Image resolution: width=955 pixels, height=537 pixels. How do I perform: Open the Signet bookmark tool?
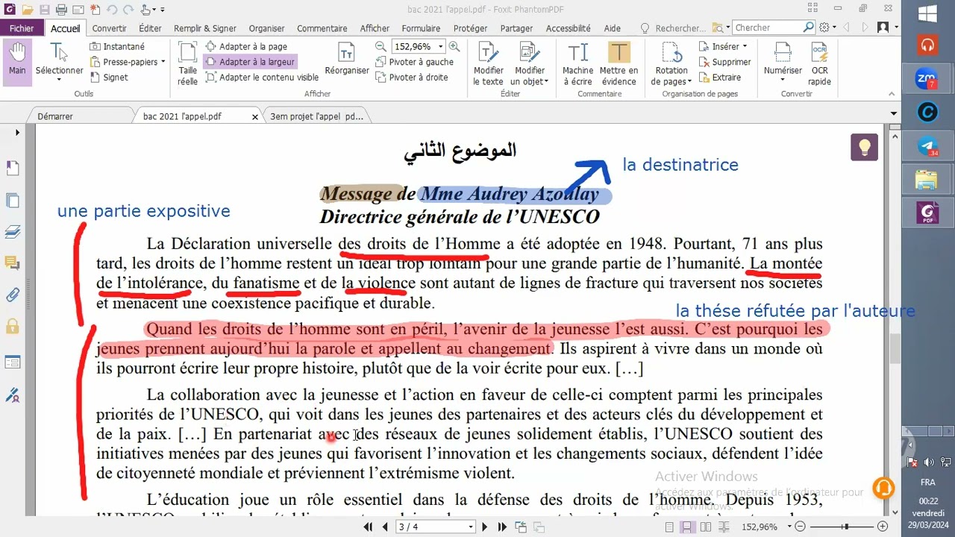(109, 77)
